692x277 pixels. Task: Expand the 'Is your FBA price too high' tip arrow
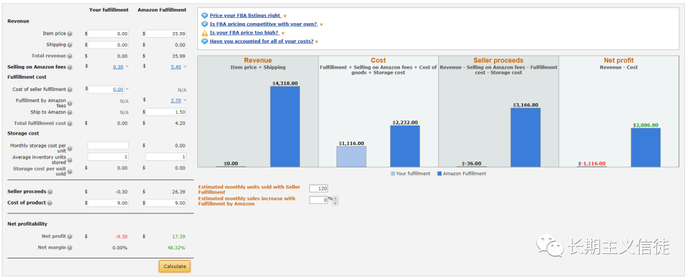coord(283,33)
